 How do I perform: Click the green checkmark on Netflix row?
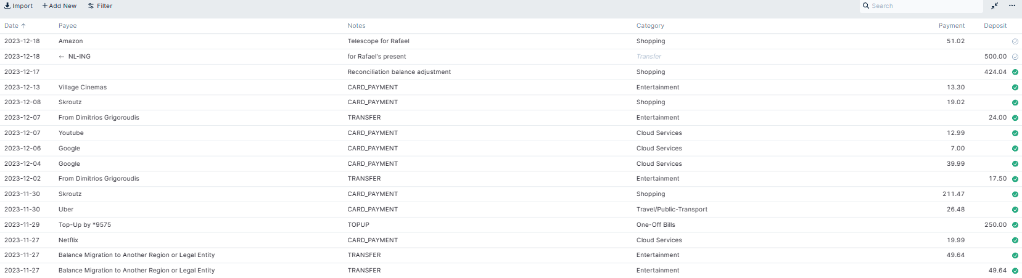[1015, 240]
